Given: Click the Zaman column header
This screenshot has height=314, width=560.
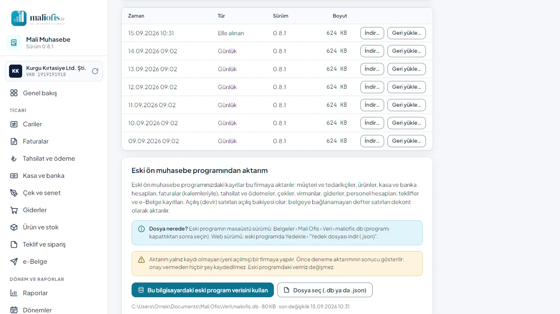Looking at the screenshot, I should tap(136, 16).
